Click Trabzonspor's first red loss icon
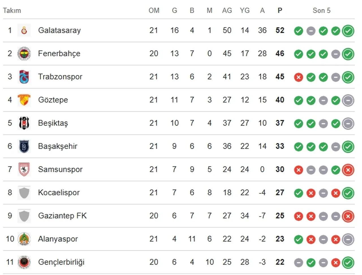 298,77
